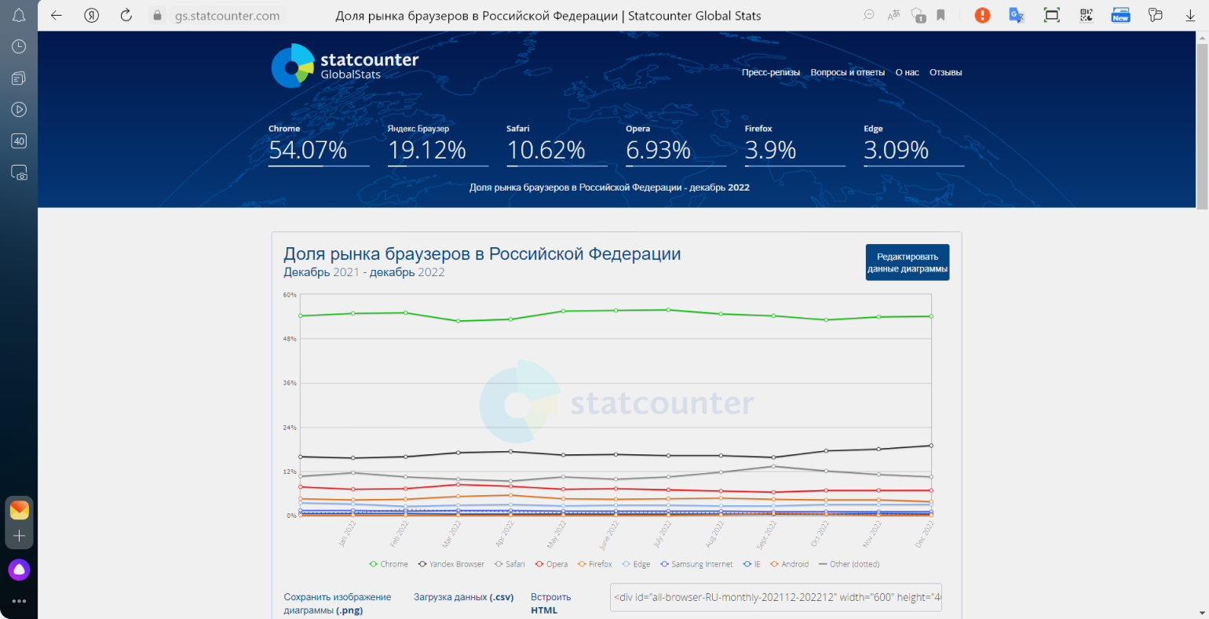Open the downloads panel

pos(1190,15)
